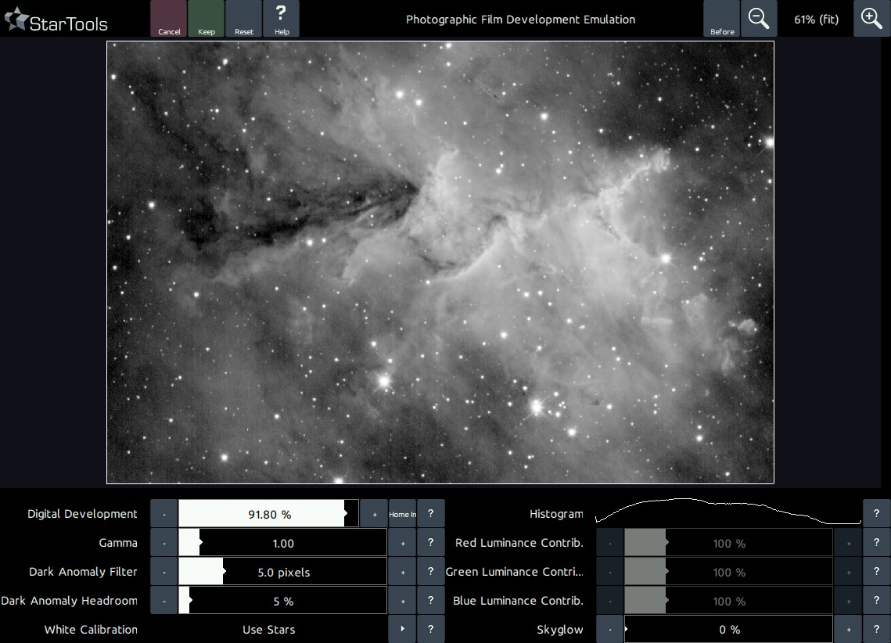Open the Help question mark button
This screenshot has height=643, width=891.
[282, 19]
